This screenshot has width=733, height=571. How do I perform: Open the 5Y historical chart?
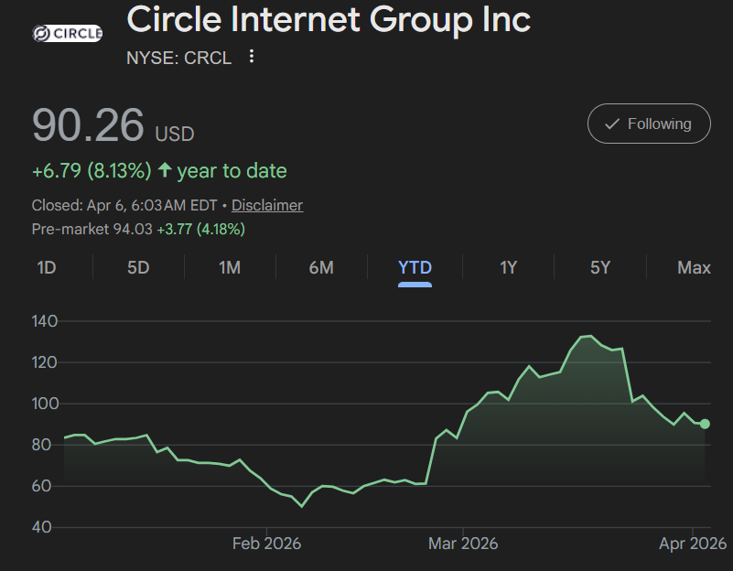pyautogui.click(x=600, y=267)
